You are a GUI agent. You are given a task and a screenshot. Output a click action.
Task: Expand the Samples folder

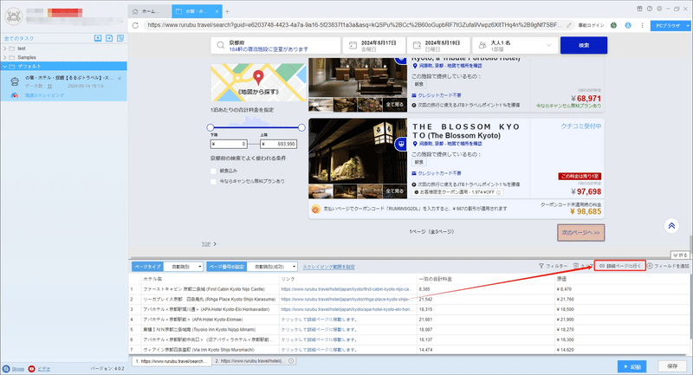5,57
